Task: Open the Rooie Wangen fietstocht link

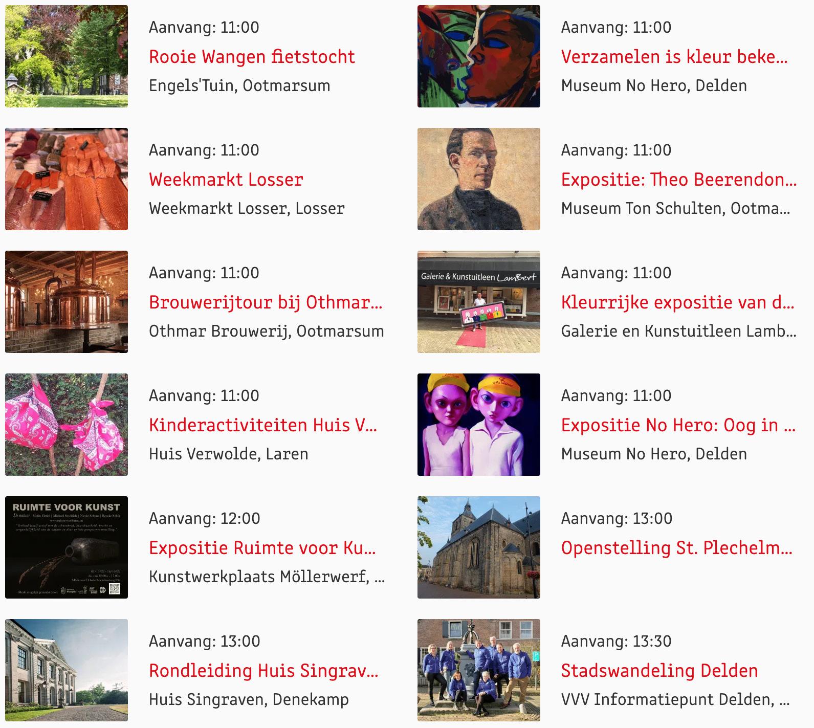Action: point(252,57)
